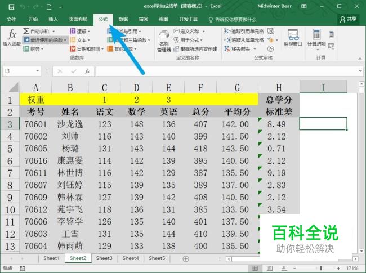Image resolution: width=366 pixels, height=273 pixels.
Task: Click the Calculate Sheet icon
Action: pos(331,46)
